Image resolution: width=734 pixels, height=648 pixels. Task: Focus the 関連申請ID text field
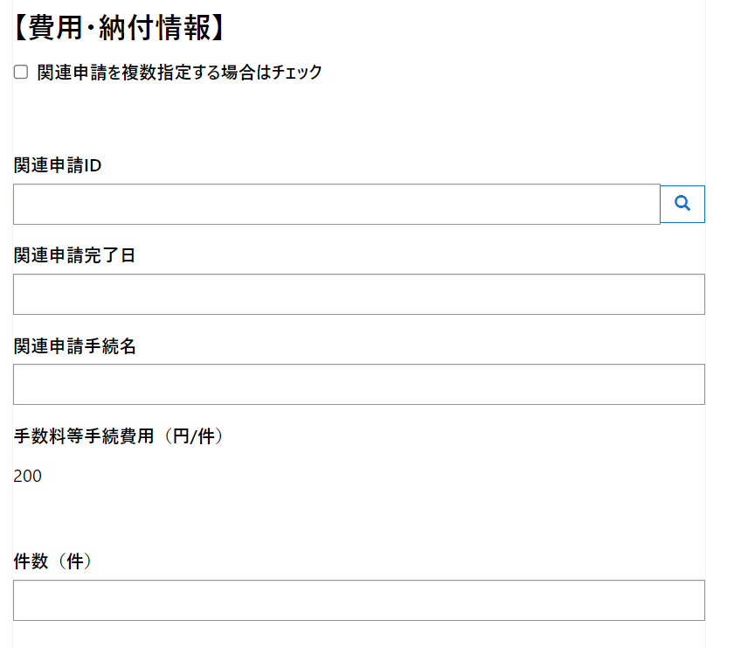click(x=336, y=204)
